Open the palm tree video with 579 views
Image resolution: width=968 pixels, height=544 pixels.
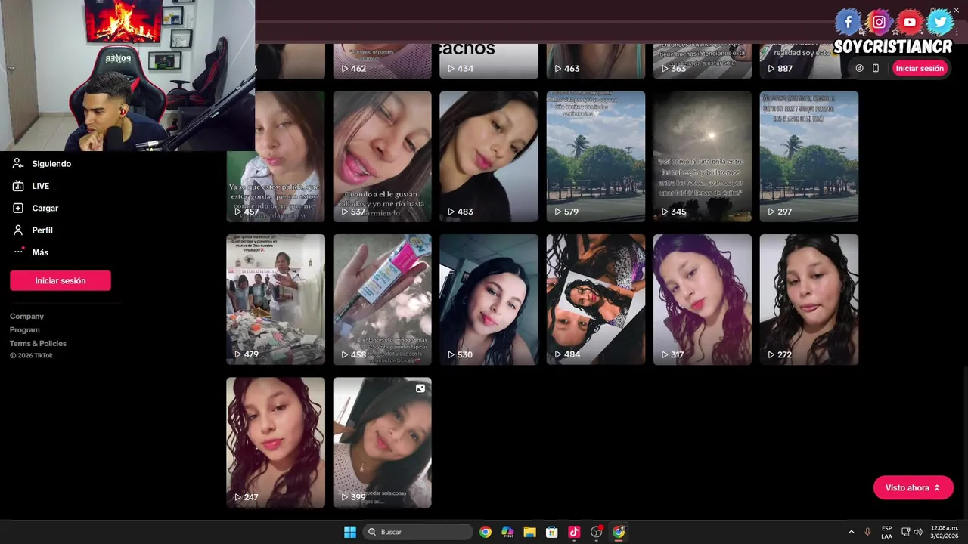tap(596, 156)
